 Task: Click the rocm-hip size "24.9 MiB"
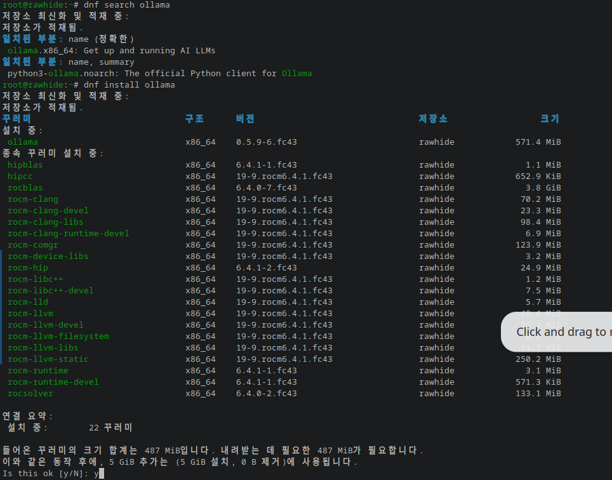click(x=541, y=268)
